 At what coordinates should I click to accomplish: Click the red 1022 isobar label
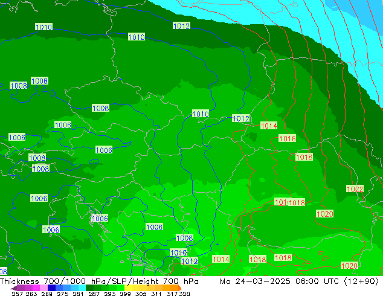pyautogui.click(x=355, y=189)
